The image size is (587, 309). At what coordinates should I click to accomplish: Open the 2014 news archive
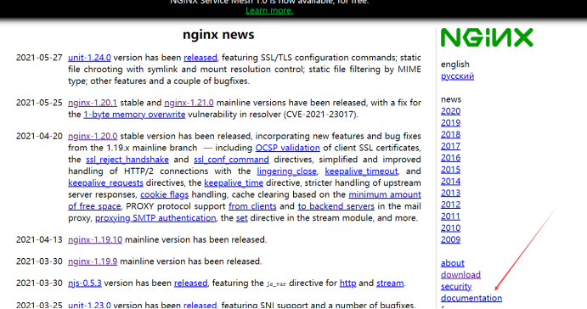pyautogui.click(x=450, y=182)
